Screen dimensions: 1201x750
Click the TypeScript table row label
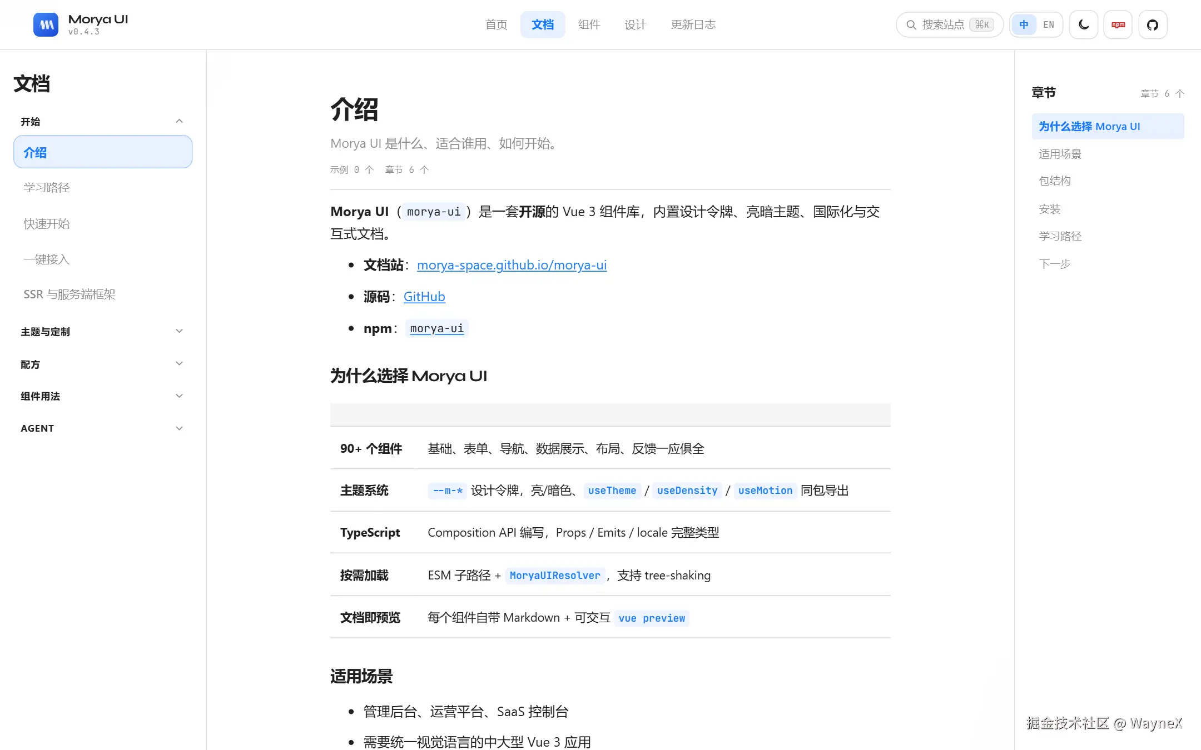370,532
